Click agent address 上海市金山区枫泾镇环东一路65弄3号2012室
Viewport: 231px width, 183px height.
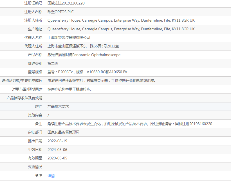83,46
